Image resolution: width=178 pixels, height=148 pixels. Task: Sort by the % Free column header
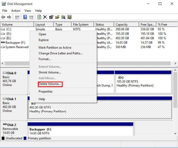167,25
